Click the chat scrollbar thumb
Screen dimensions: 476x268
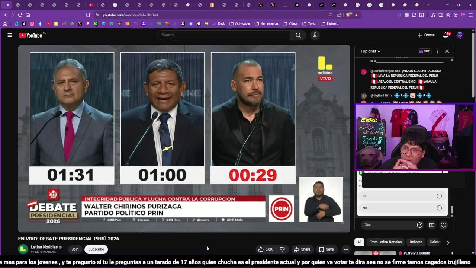pos(452,210)
